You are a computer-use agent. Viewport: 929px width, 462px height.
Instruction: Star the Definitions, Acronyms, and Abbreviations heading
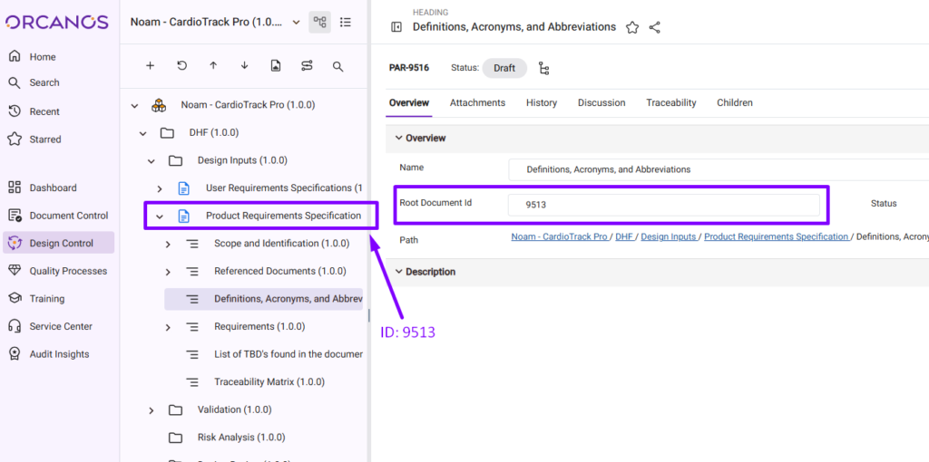point(632,27)
